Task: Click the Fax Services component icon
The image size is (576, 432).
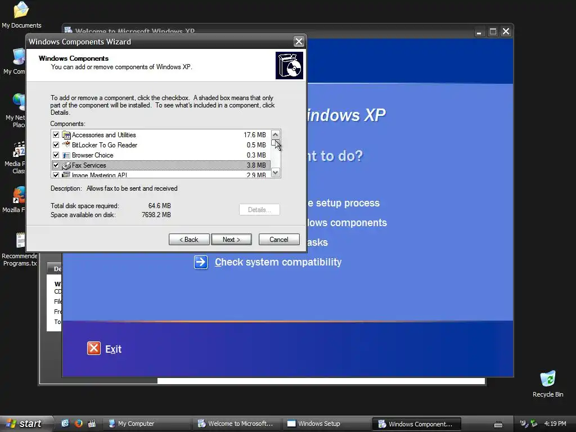Action: [66, 165]
